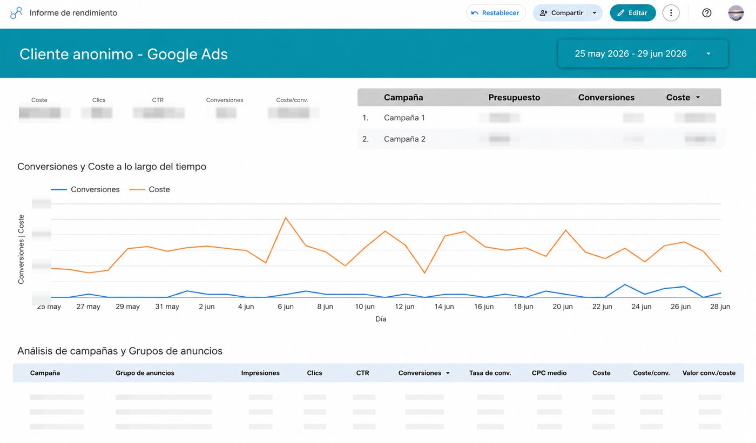This screenshot has width=756, height=443.
Task: Click the Informe de rendimiento title
Action: tap(73, 13)
